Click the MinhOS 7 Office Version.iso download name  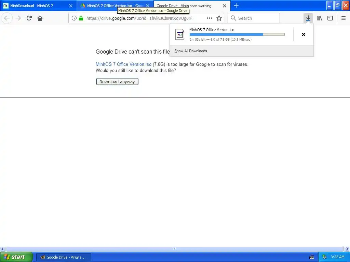[212, 30]
